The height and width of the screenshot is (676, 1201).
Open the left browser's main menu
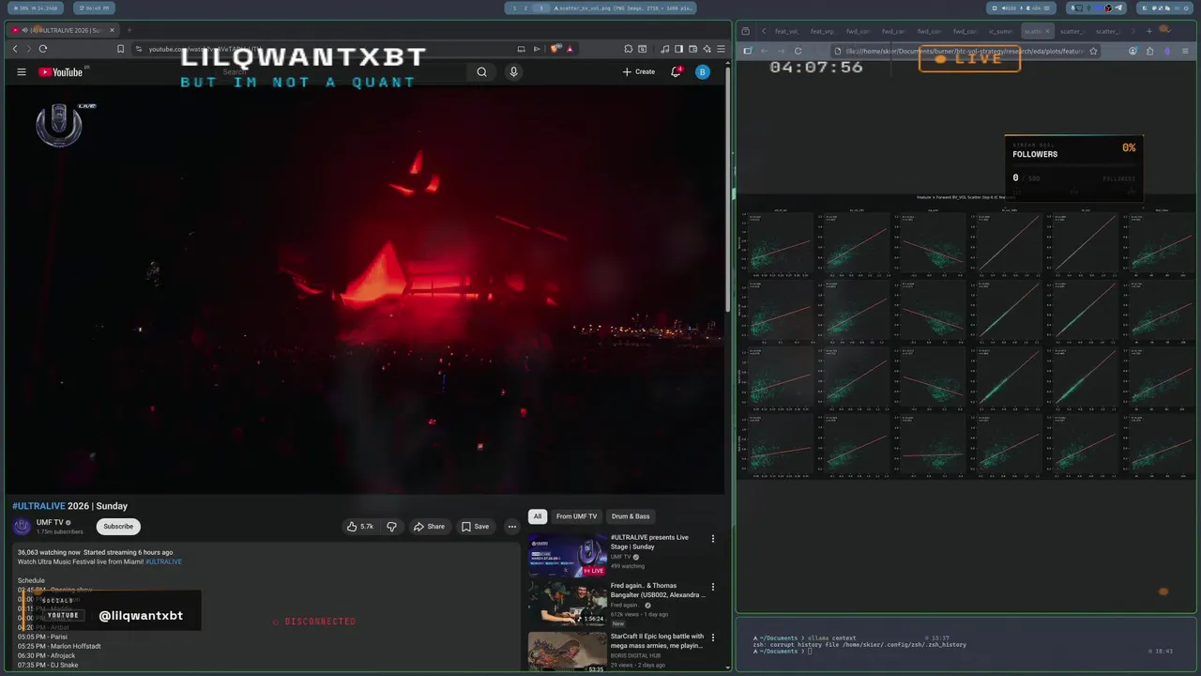coord(721,49)
